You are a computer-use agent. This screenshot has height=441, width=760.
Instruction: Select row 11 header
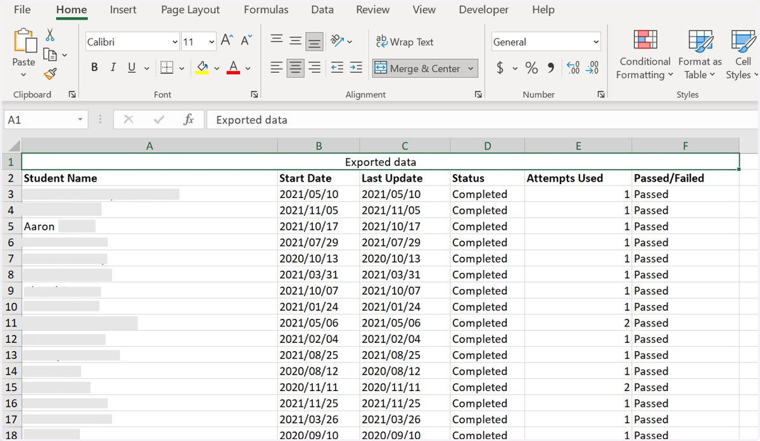[x=11, y=323]
